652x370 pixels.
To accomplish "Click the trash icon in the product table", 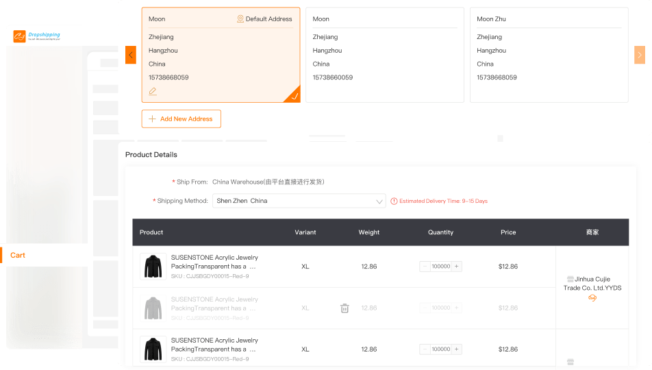I will [x=344, y=308].
